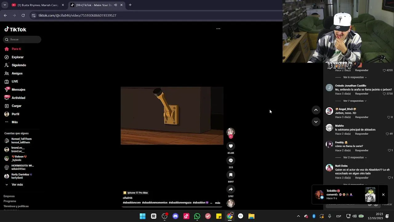Click the Chrome address bar URL
394x222 pixels.
(77, 15)
